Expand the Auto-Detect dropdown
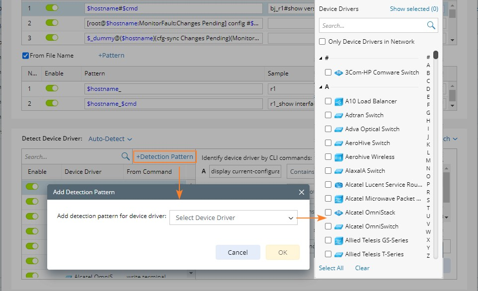478x291 pixels. pyautogui.click(x=110, y=139)
